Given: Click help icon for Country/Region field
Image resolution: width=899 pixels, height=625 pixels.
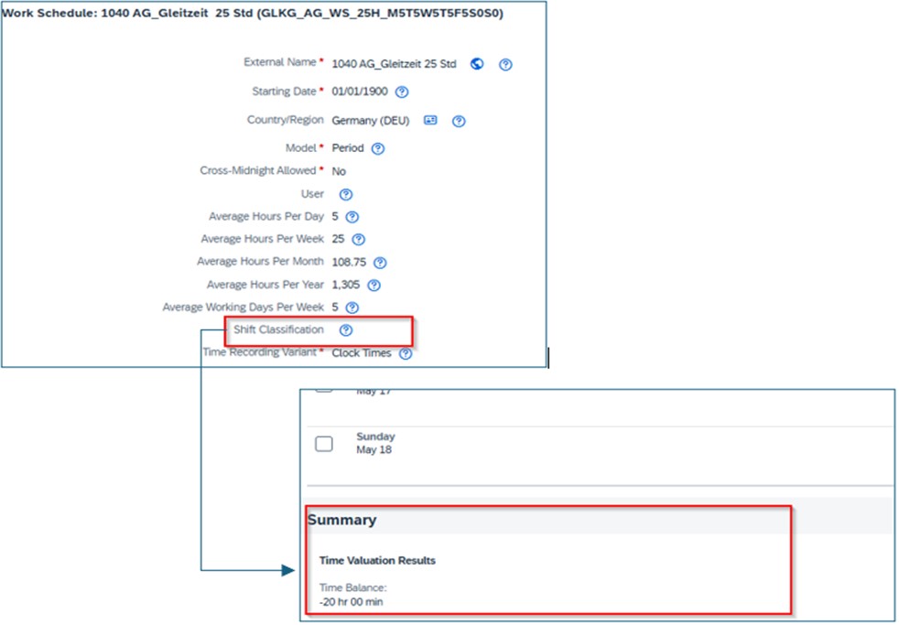Looking at the screenshot, I should 459,121.
